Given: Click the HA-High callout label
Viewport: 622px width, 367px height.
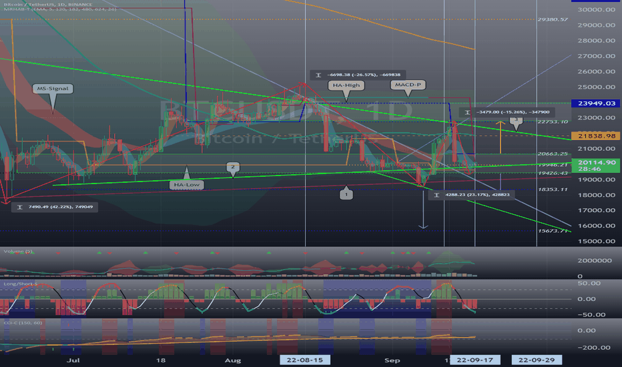Looking at the screenshot, I should tap(346, 85).
